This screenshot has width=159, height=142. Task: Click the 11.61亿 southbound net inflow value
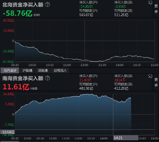[x=16, y=87]
